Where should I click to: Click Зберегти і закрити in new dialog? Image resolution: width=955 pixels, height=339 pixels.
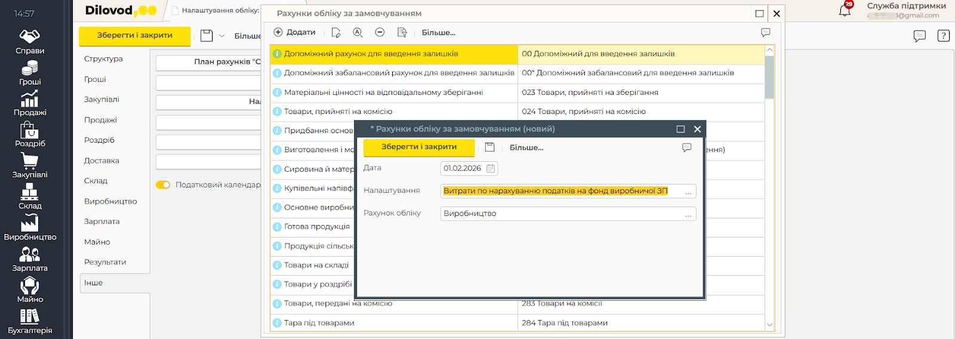(419, 147)
